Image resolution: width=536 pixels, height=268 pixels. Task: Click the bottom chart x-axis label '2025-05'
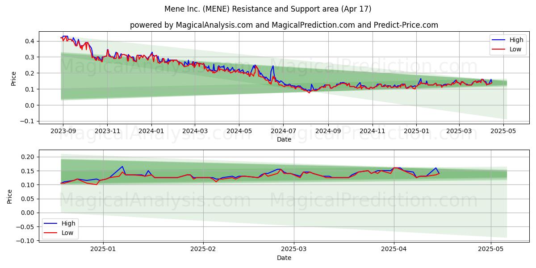pos(491,249)
